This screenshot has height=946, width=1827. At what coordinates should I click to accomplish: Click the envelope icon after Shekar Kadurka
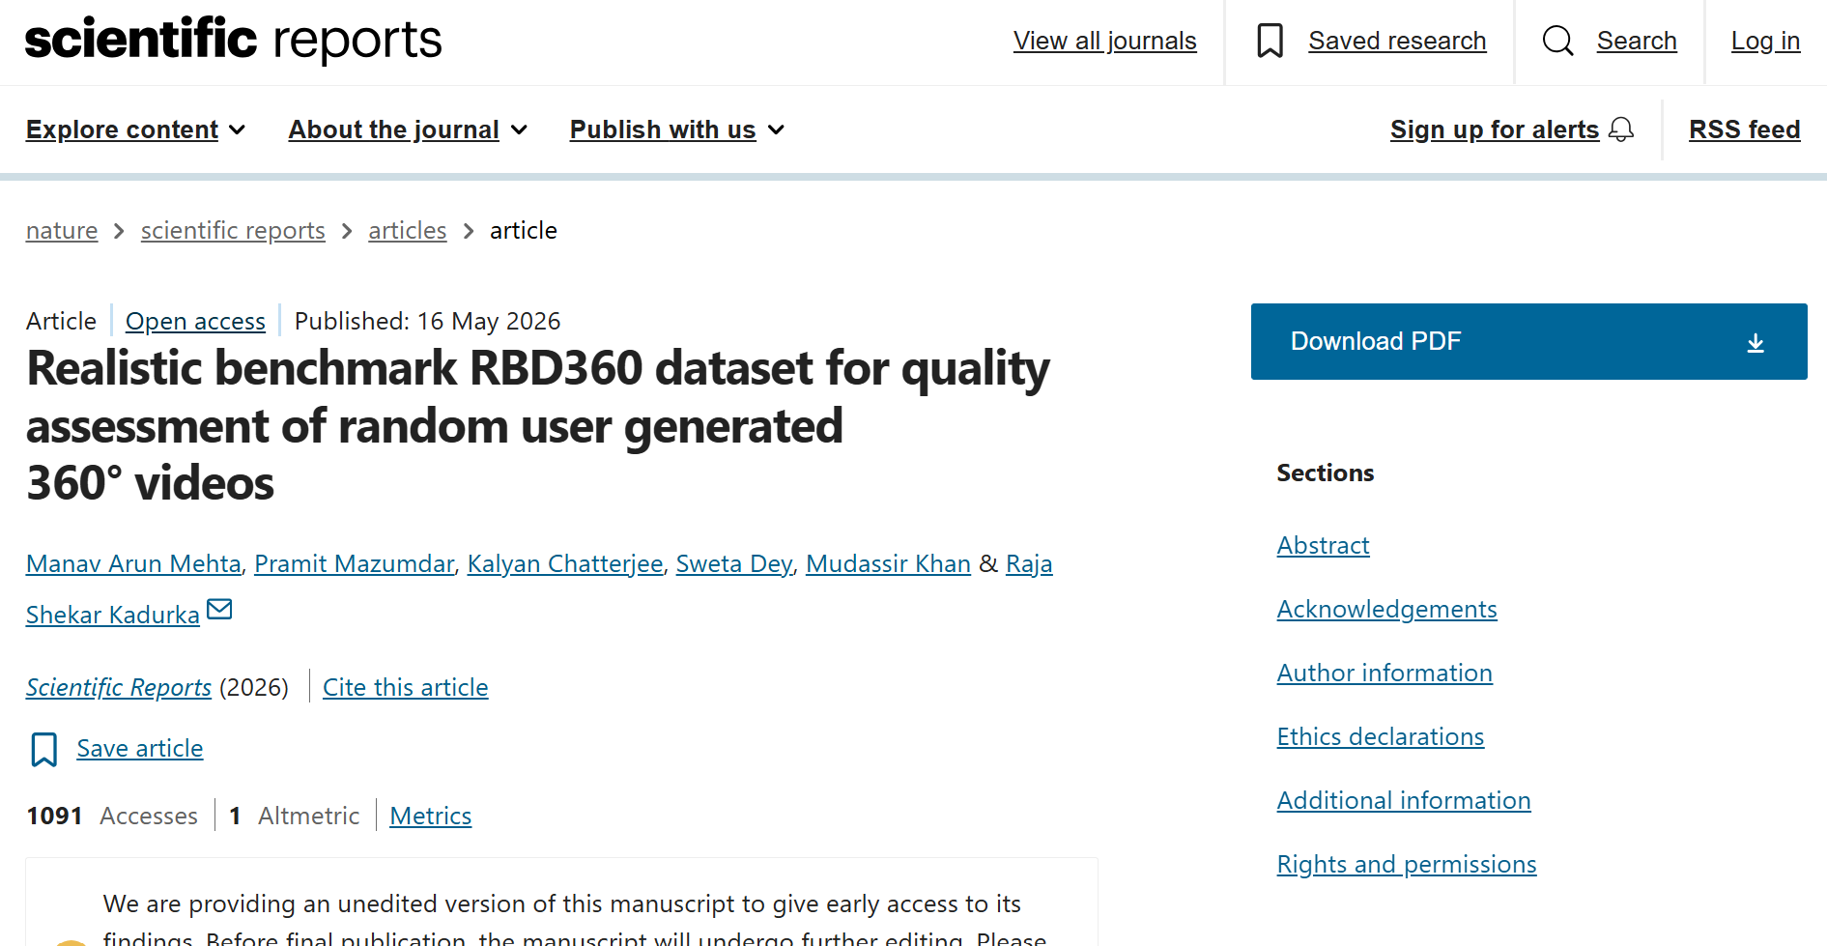(x=219, y=609)
